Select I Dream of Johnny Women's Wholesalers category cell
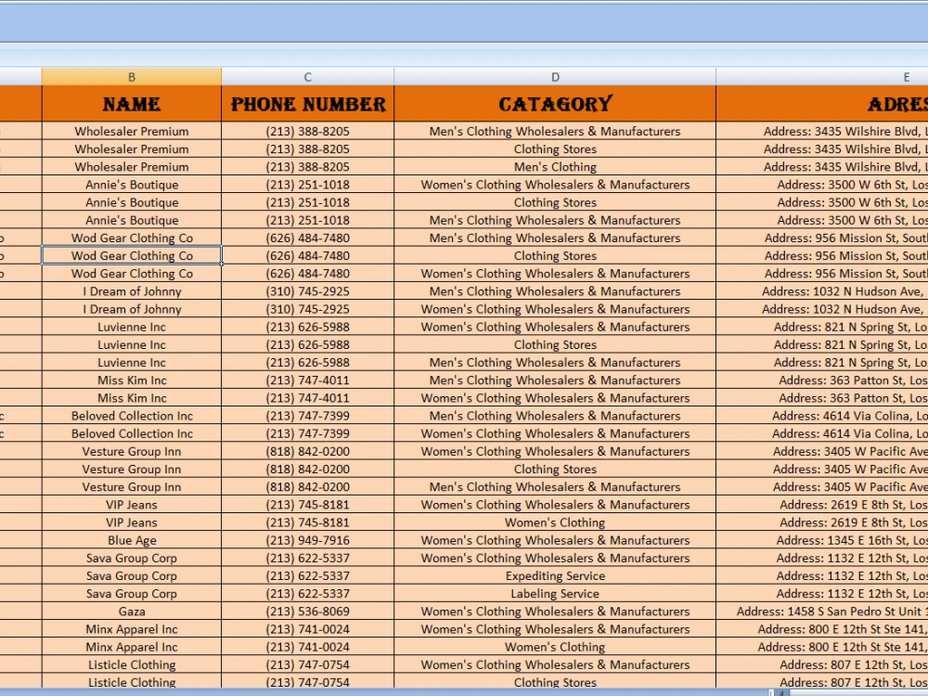Viewport: 928px width, 696px height. coord(555,309)
